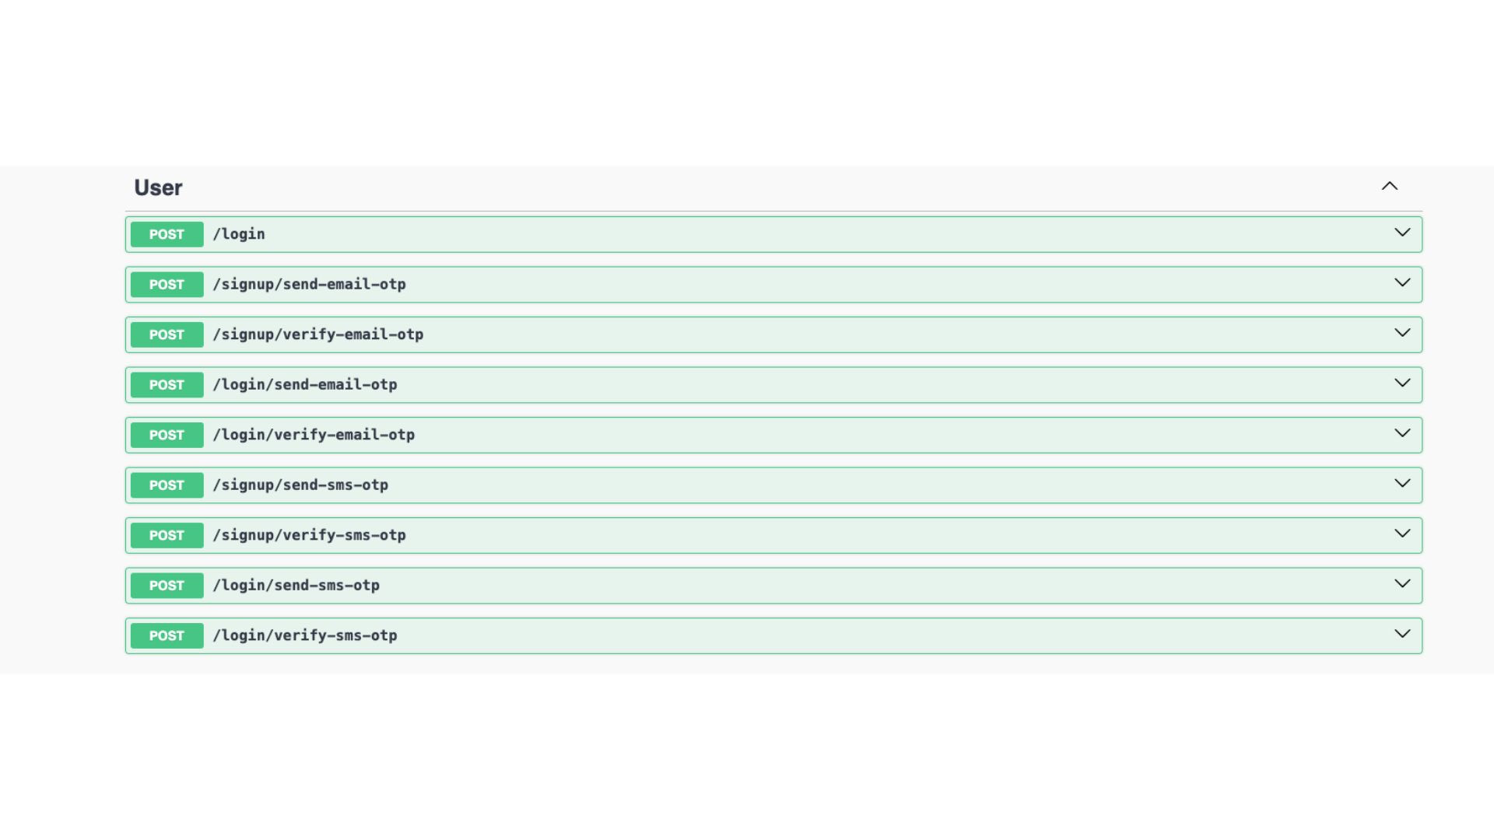Open the /login/send-sms-otp path link

pyautogui.click(x=296, y=586)
